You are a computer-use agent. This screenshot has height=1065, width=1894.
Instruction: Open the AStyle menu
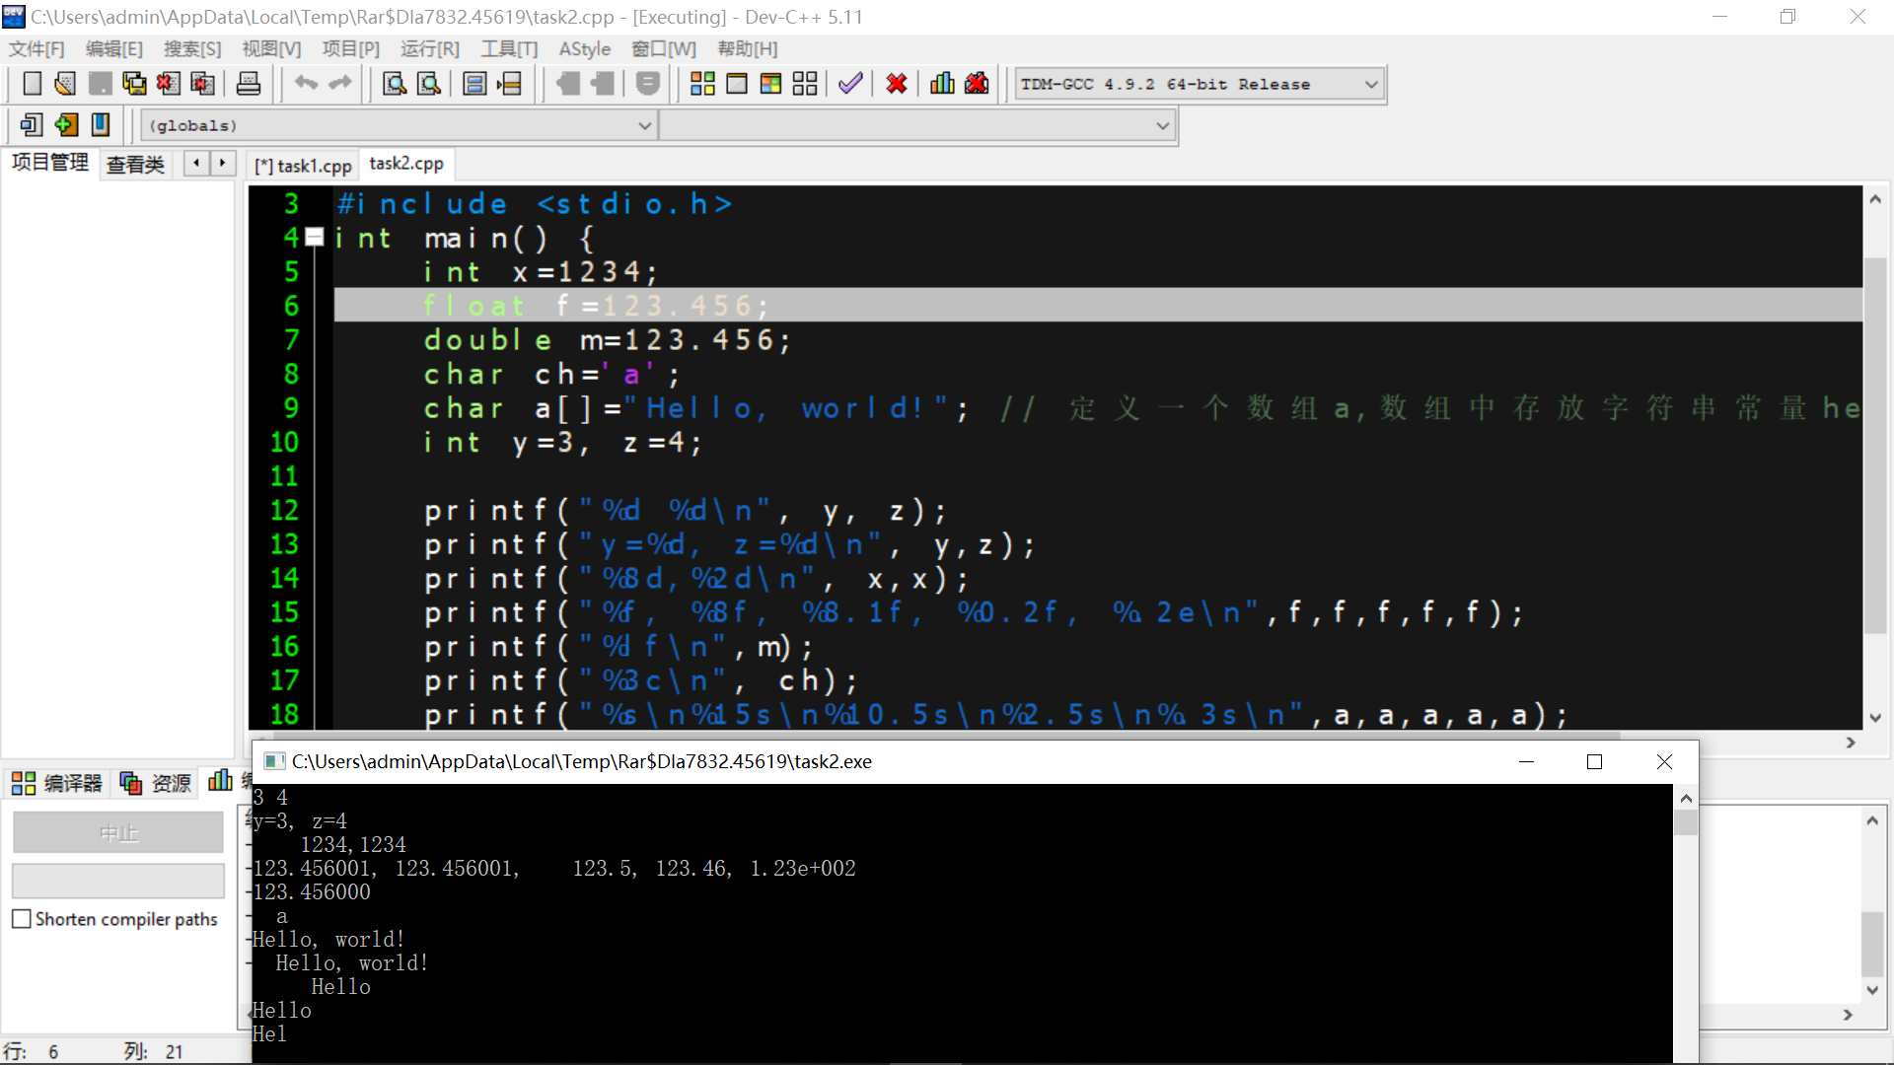pos(584,48)
